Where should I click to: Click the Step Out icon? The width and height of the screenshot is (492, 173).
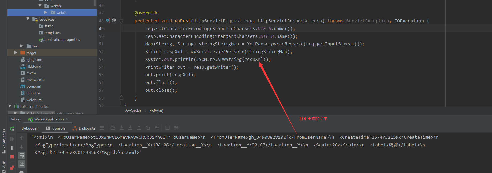pyautogui.click(x=139, y=128)
